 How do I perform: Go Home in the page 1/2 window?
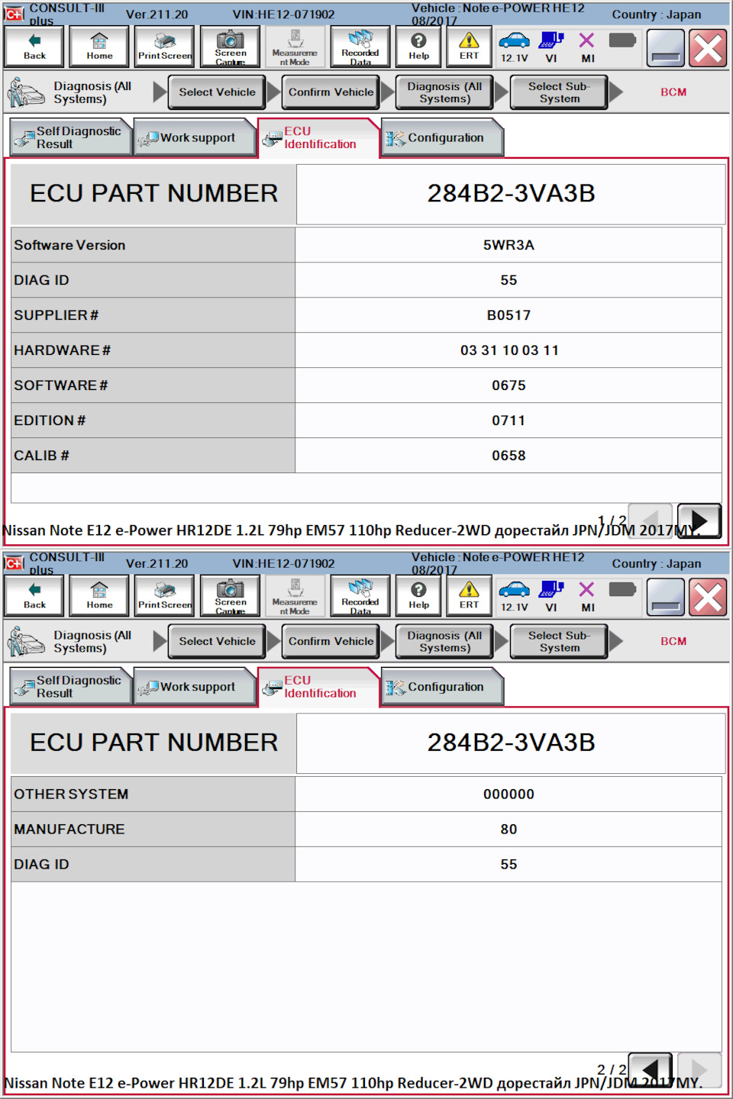pos(99,47)
